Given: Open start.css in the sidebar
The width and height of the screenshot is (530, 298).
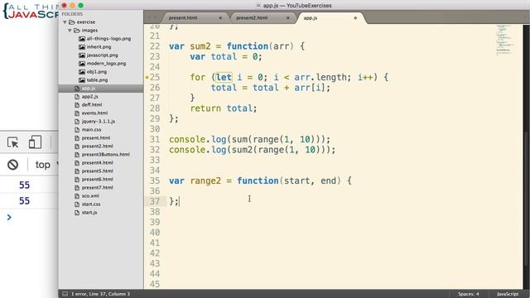Looking at the screenshot, I should point(91,204).
